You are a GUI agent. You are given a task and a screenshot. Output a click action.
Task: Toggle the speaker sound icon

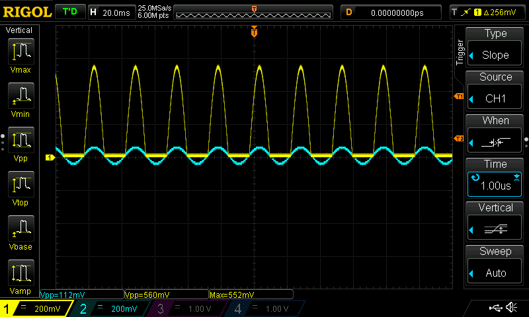click(x=511, y=307)
